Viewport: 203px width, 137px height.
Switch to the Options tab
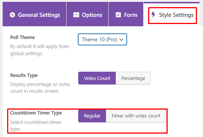87,14
